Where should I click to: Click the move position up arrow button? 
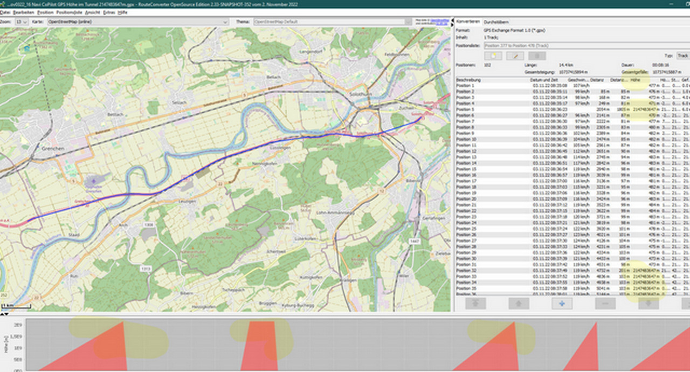click(519, 304)
